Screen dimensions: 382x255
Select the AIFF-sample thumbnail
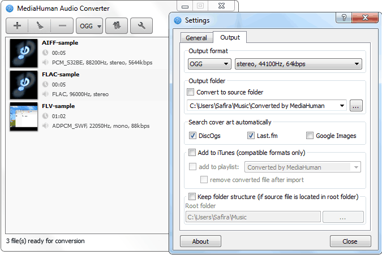click(24, 53)
